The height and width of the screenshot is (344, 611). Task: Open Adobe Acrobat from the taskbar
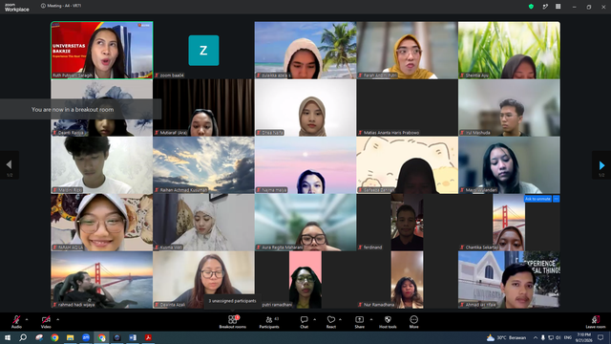point(148,337)
